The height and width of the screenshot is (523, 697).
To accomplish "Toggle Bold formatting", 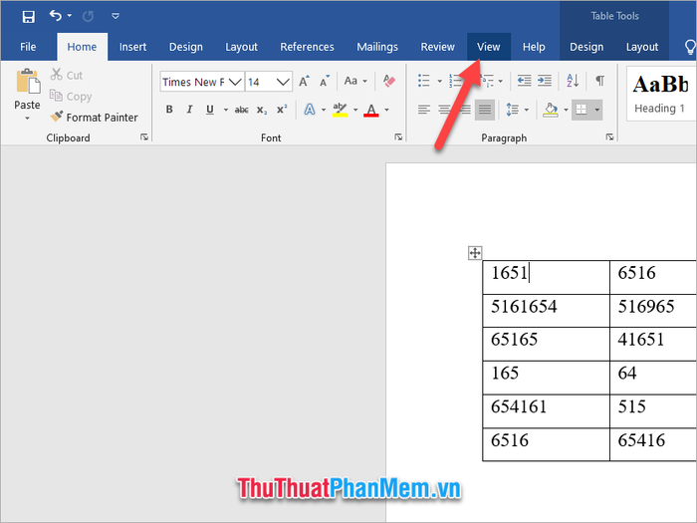I will point(169,110).
